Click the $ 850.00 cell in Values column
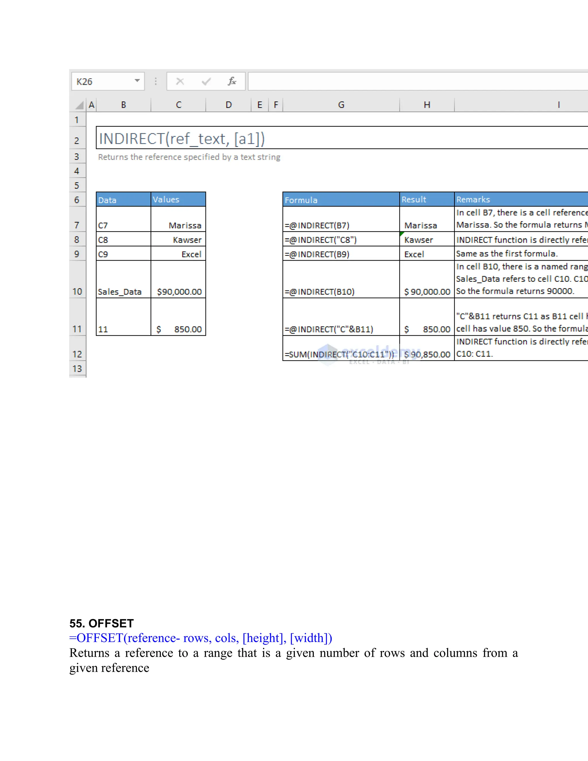The height and width of the screenshot is (761, 588). [x=178, y=317]
